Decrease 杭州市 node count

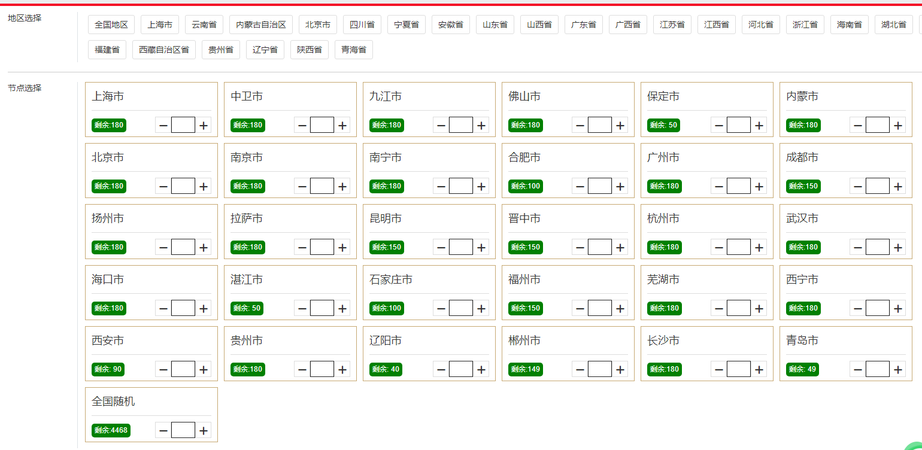[718, 247]
